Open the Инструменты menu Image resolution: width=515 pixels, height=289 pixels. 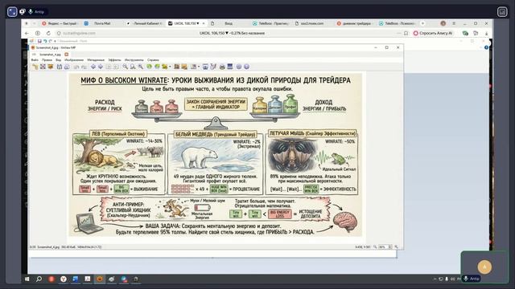[x=134, y=60]
